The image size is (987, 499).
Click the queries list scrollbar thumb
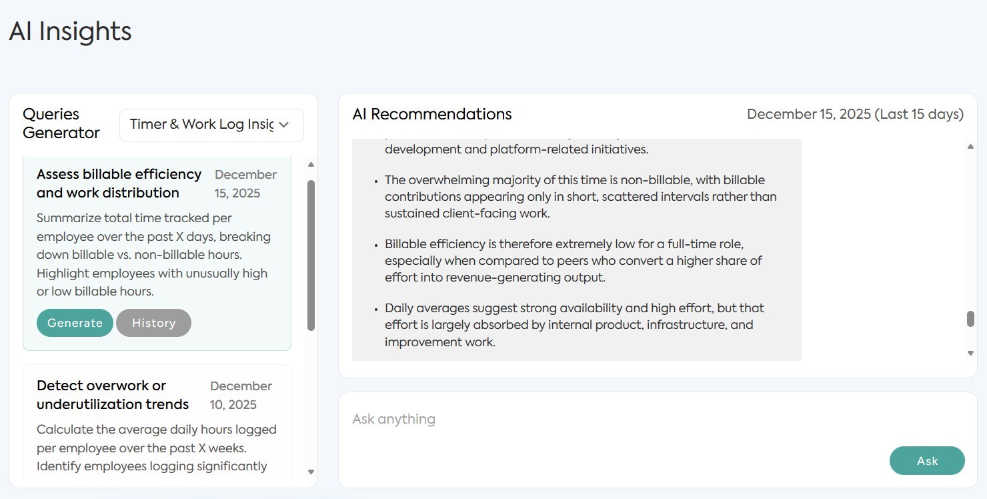point(311,255)
